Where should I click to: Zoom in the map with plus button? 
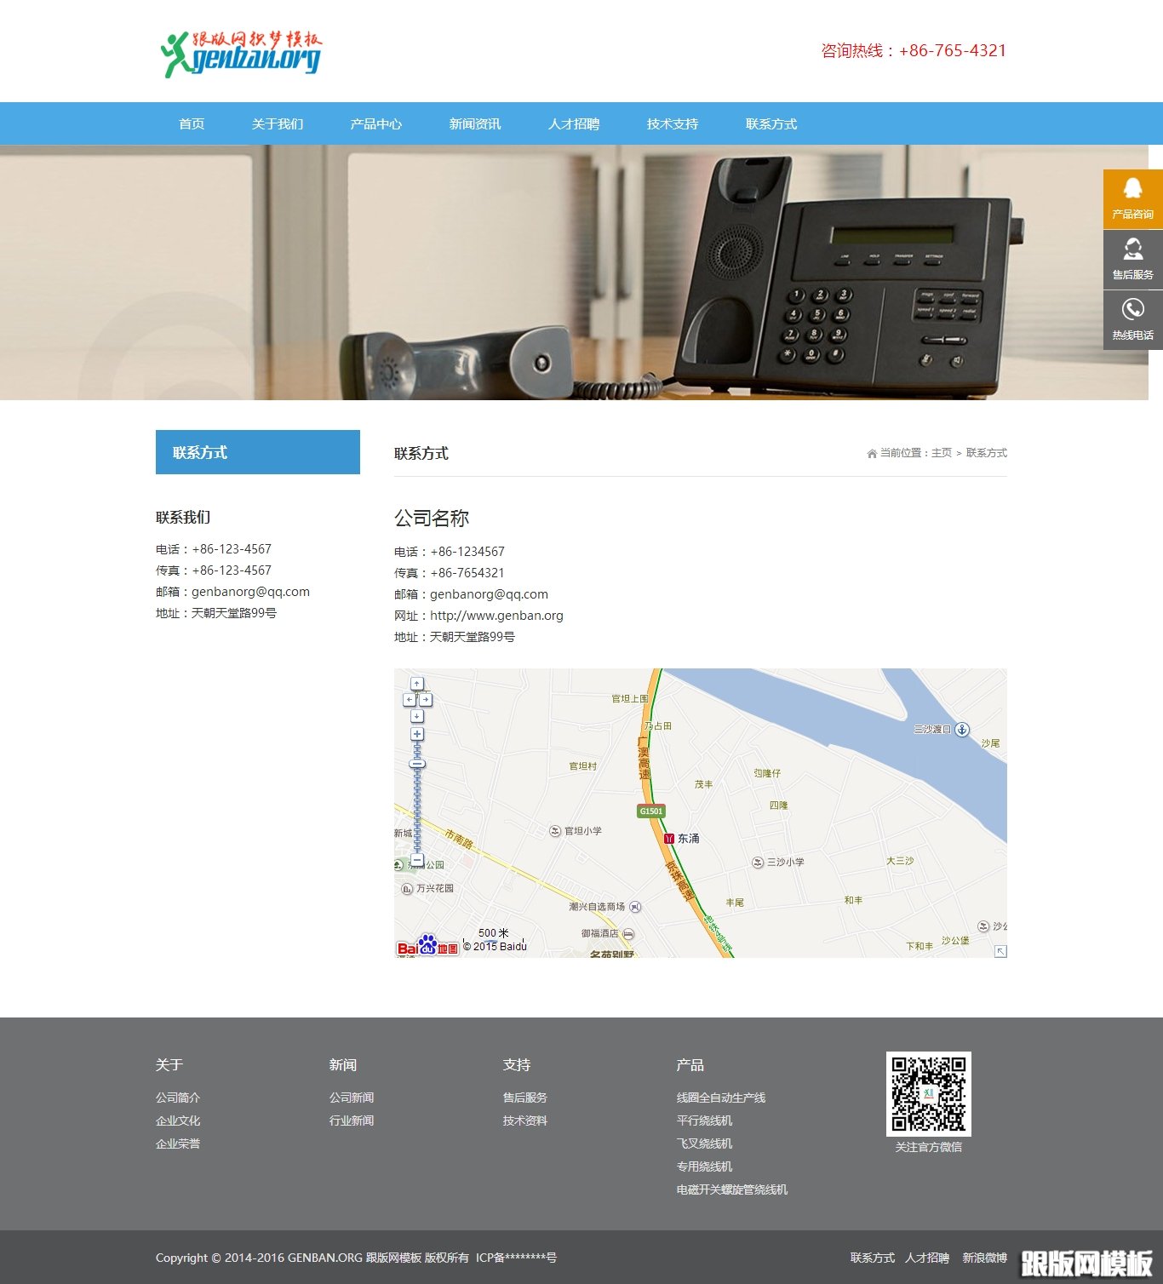point(417,734)
